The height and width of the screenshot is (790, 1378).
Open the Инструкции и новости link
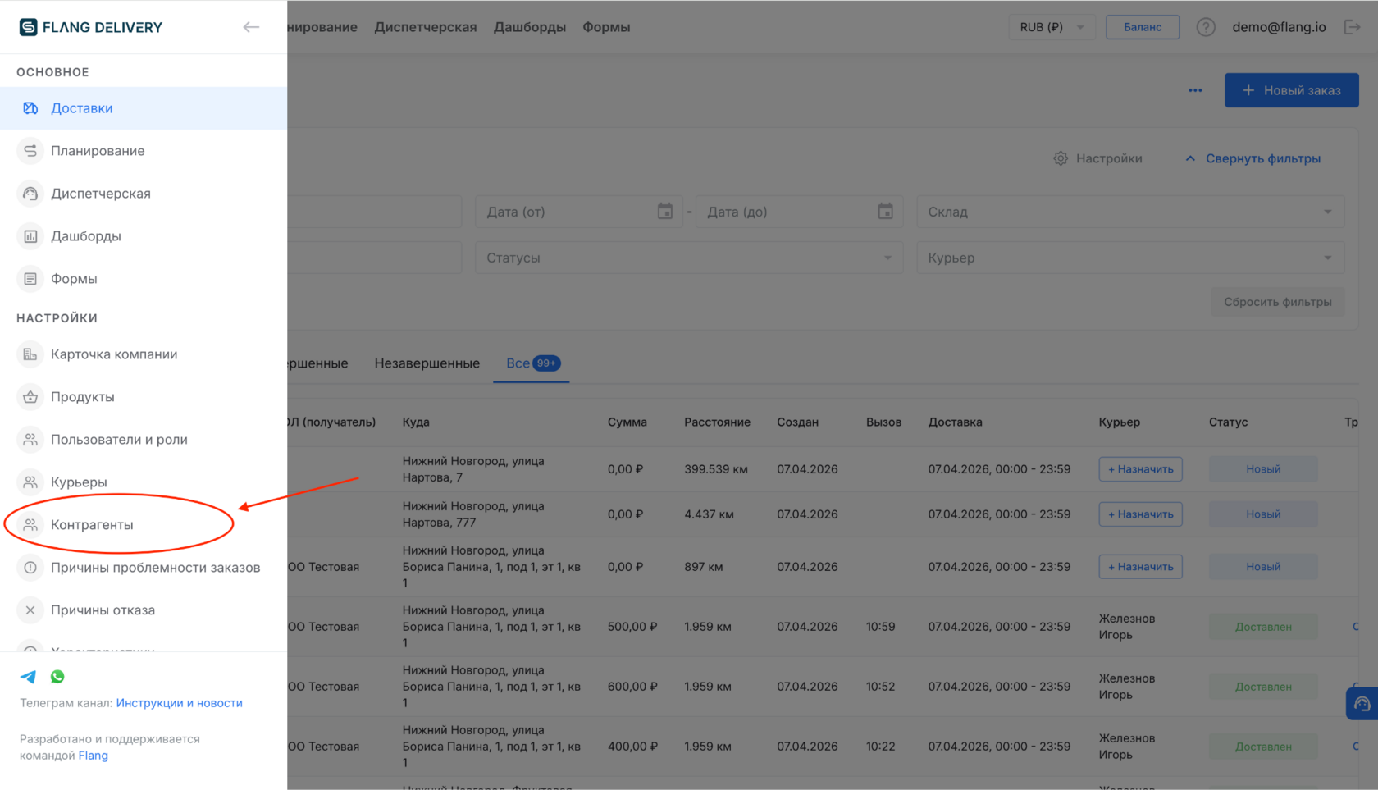pyautogui.click(x=180, y=703)
